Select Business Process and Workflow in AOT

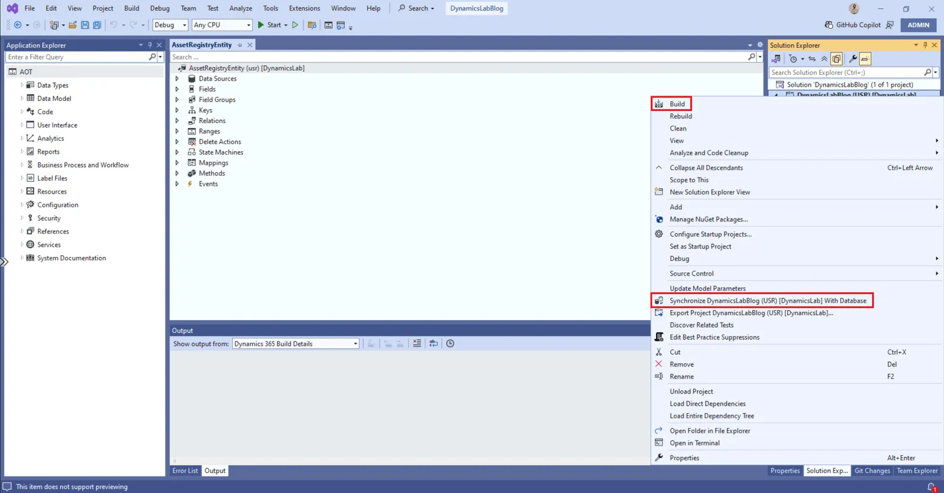[x=83, y=165]
